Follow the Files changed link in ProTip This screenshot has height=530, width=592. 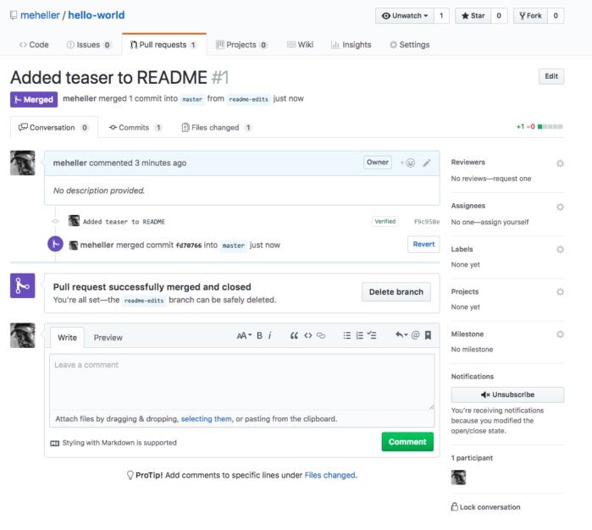tap(330, 475)
